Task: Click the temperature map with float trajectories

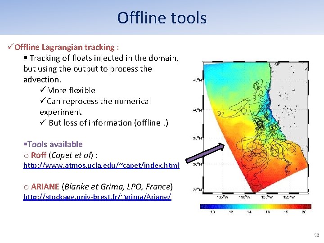Action: (x=256, y=127)
